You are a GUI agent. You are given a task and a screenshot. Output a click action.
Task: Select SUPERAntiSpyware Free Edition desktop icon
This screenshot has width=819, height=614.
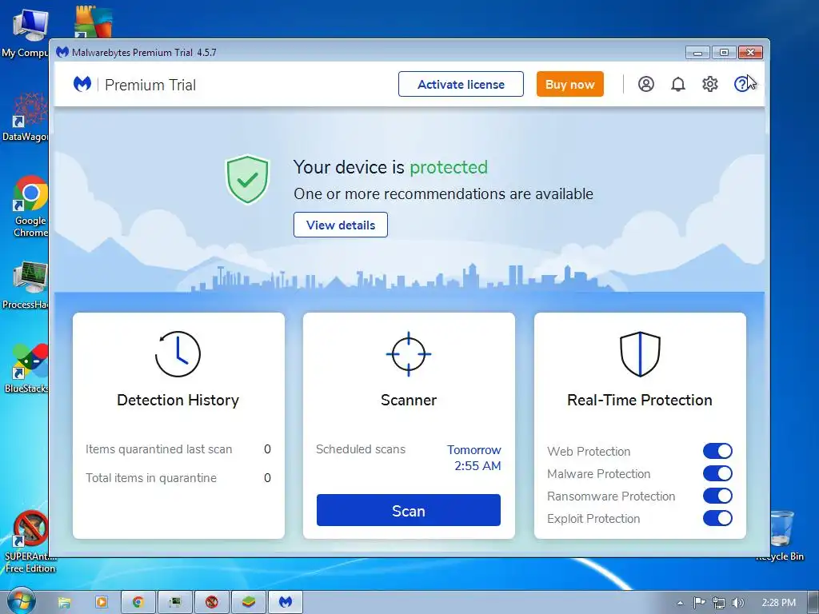click(x=30, y=542)
